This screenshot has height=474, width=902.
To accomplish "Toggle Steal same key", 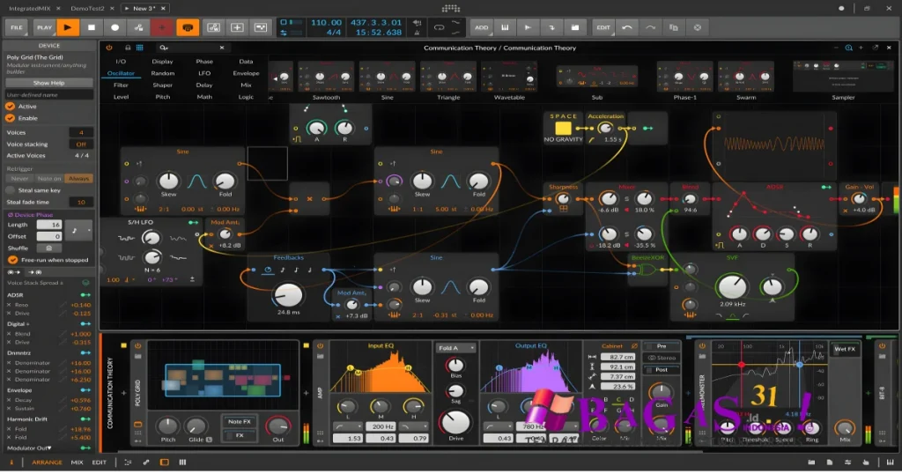I will pos(11,190).
